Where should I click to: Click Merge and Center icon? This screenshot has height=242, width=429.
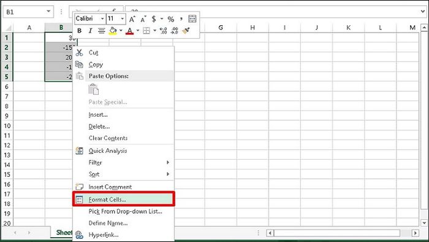point(192,18)
